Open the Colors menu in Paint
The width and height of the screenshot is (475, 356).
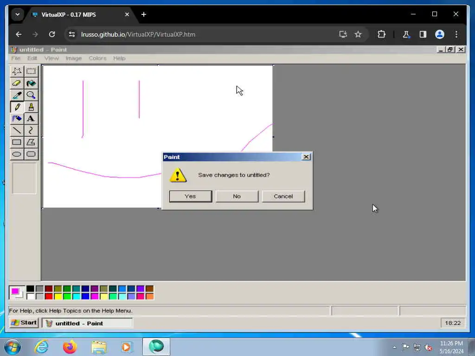coord(97,58)
